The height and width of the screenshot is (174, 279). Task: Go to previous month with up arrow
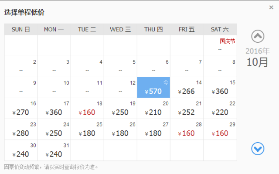258,36
